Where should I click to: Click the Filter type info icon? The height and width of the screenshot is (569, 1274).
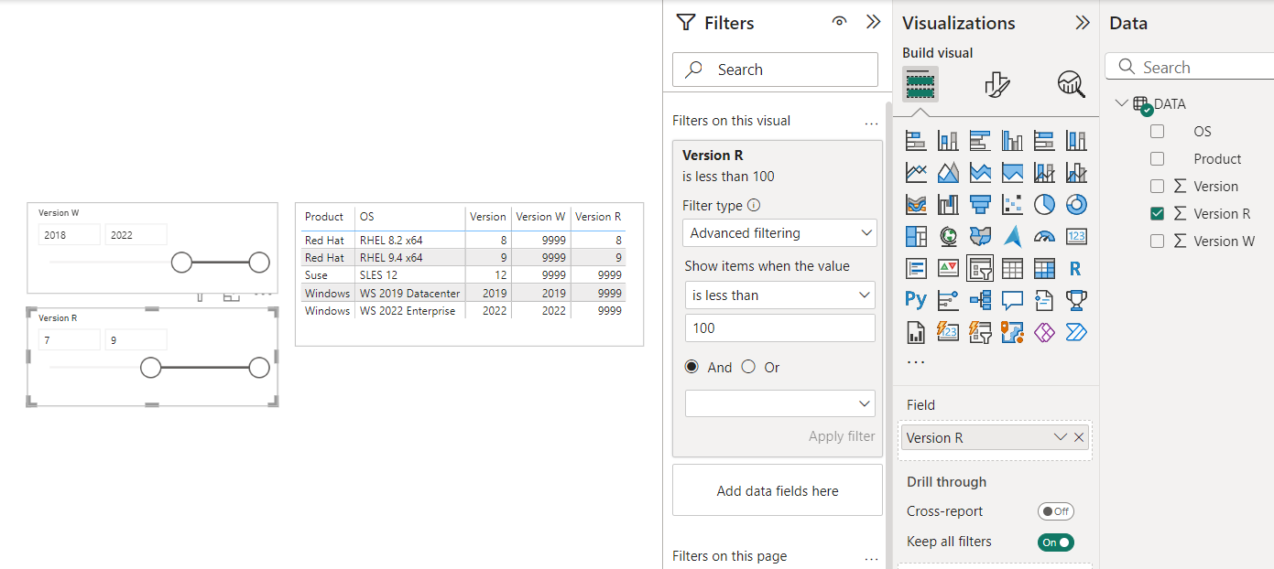754,206
